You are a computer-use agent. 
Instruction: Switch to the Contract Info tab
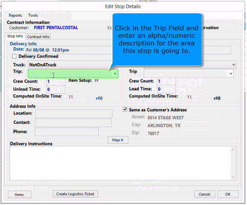[x=38, y=37]
